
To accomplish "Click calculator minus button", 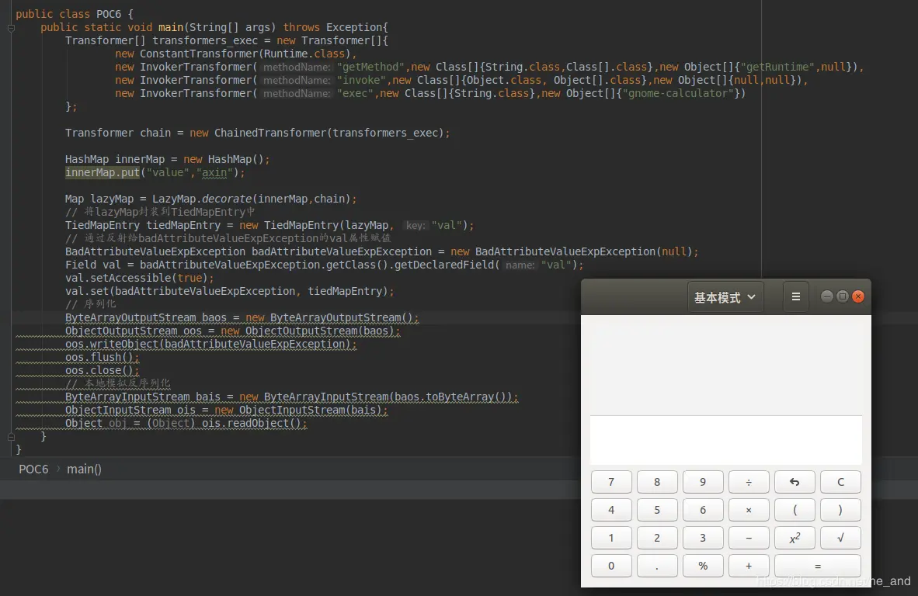I will pos(749,538).
